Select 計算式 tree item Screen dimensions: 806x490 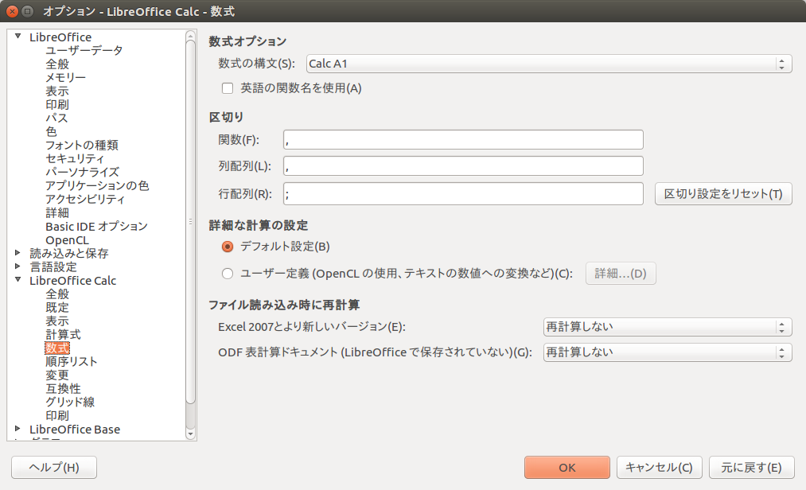pyautogui.click(x=63, y=335)
